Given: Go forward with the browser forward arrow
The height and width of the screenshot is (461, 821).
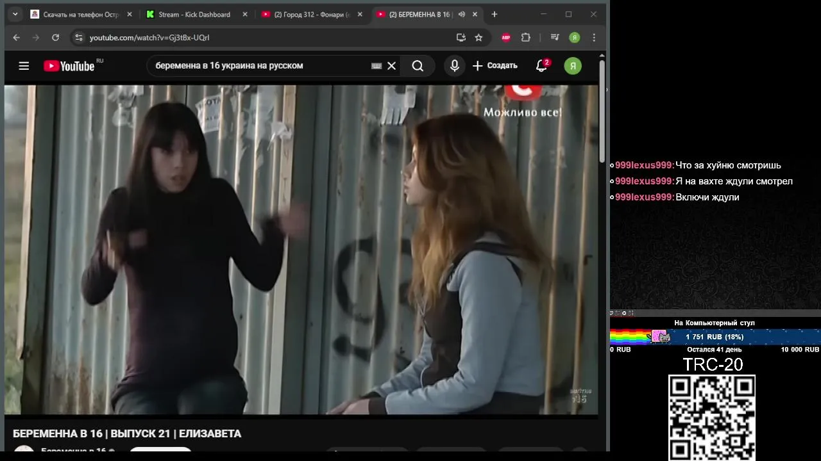Looking at the screenshot, I should click(36, 38).
